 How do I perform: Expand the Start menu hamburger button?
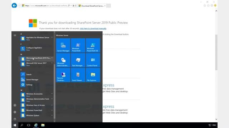pos(15,35)
